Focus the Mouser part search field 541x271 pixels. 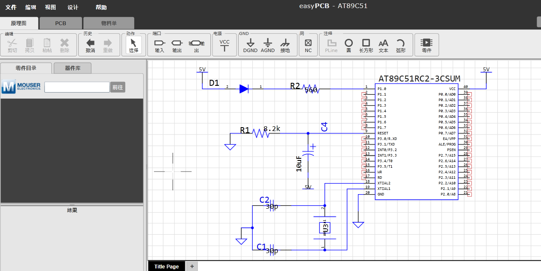click(77, 87)
